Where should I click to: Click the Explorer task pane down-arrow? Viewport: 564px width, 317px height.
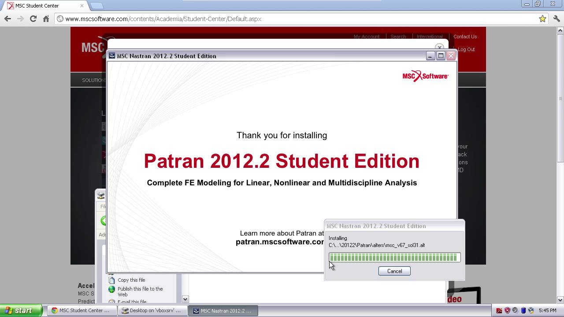coord(185,299)
